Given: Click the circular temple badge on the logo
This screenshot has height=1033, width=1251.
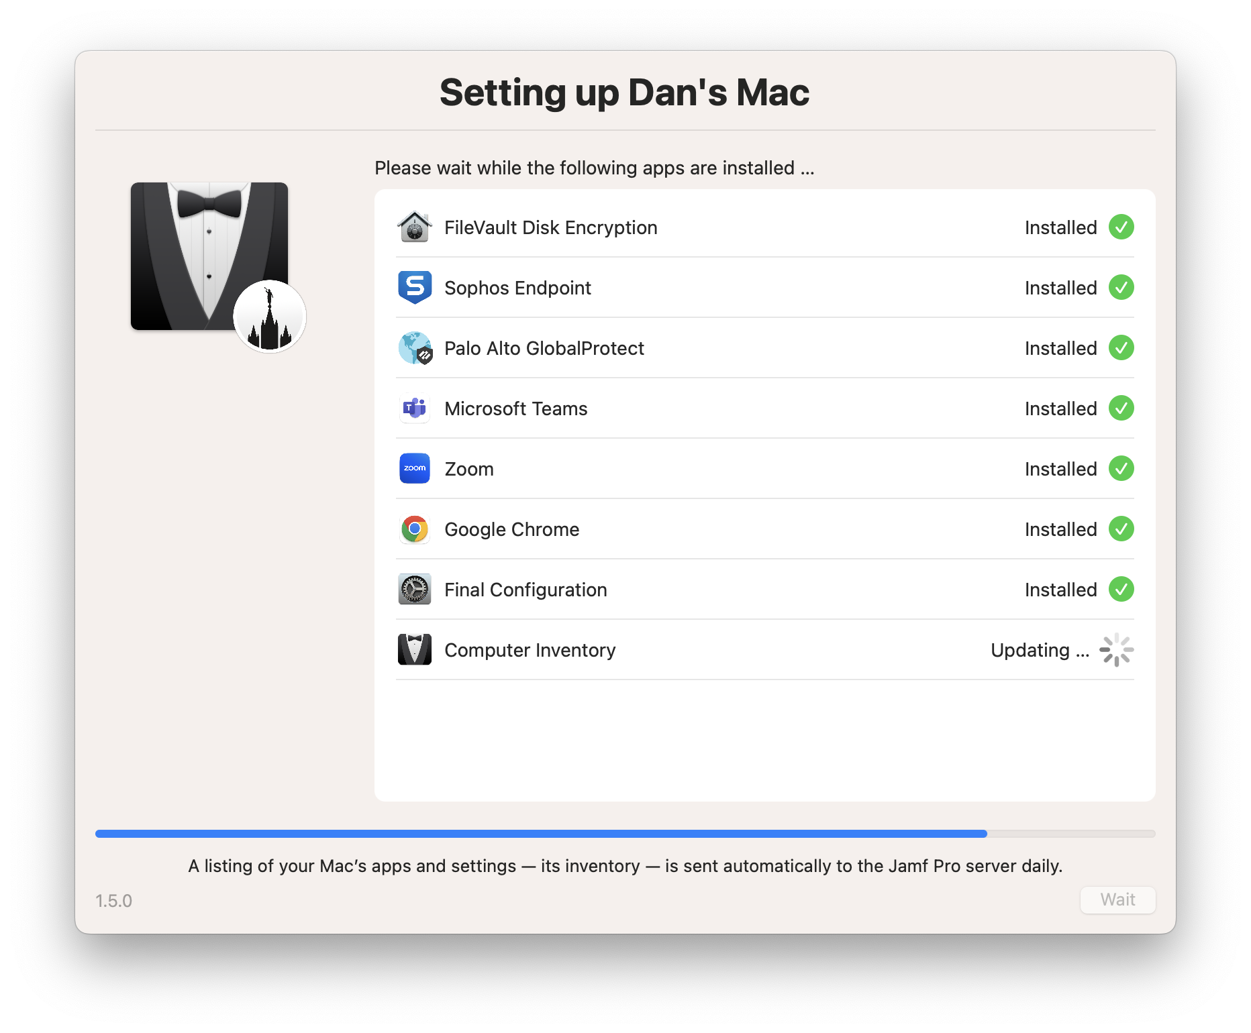Looking at the screenshot, I should click(x=270, y=316).
